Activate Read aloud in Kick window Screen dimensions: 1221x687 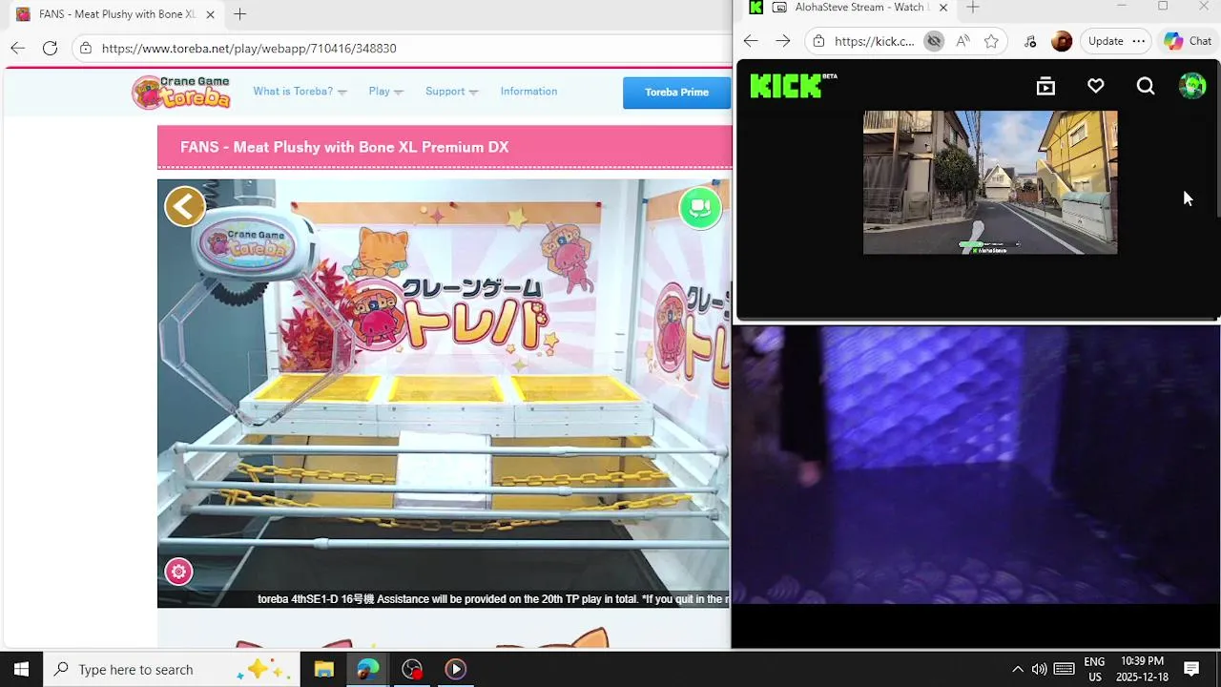[x=962, y=41]
